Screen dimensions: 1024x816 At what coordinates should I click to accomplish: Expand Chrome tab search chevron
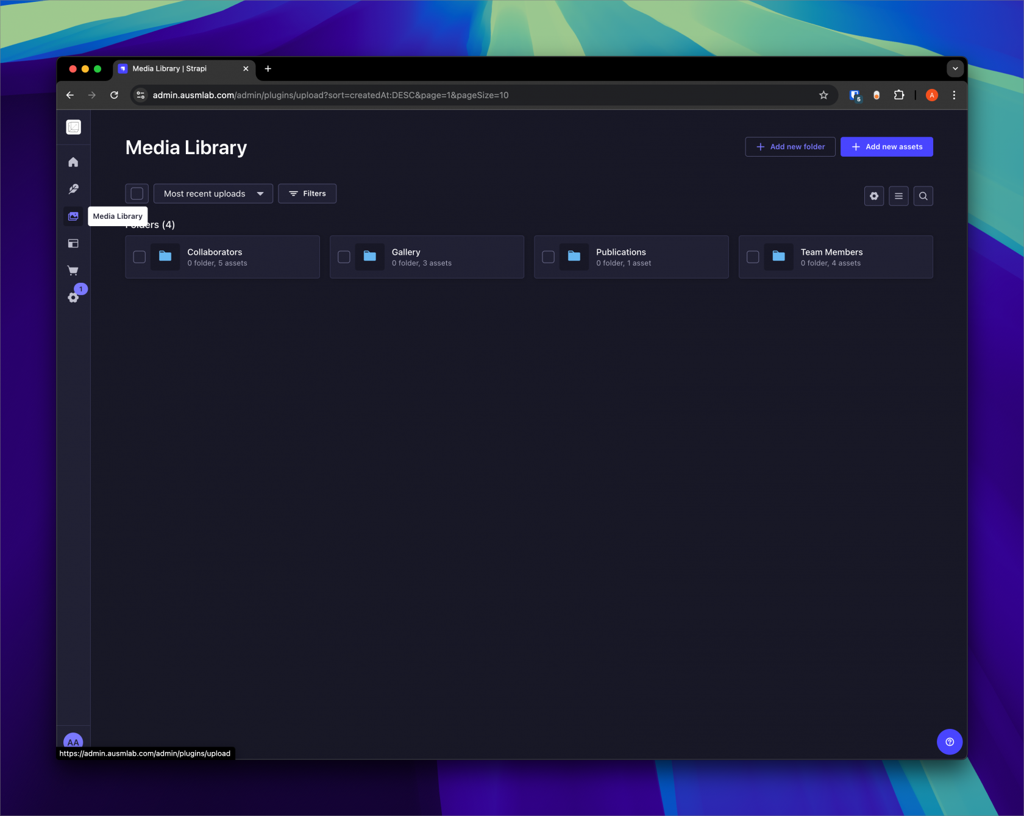(955, 69)
